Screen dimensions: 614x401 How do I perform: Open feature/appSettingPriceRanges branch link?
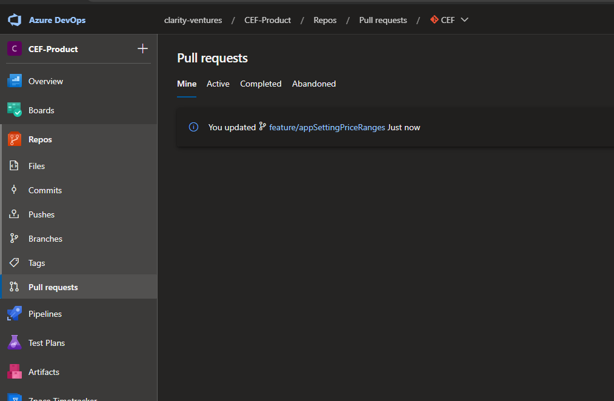327,128
